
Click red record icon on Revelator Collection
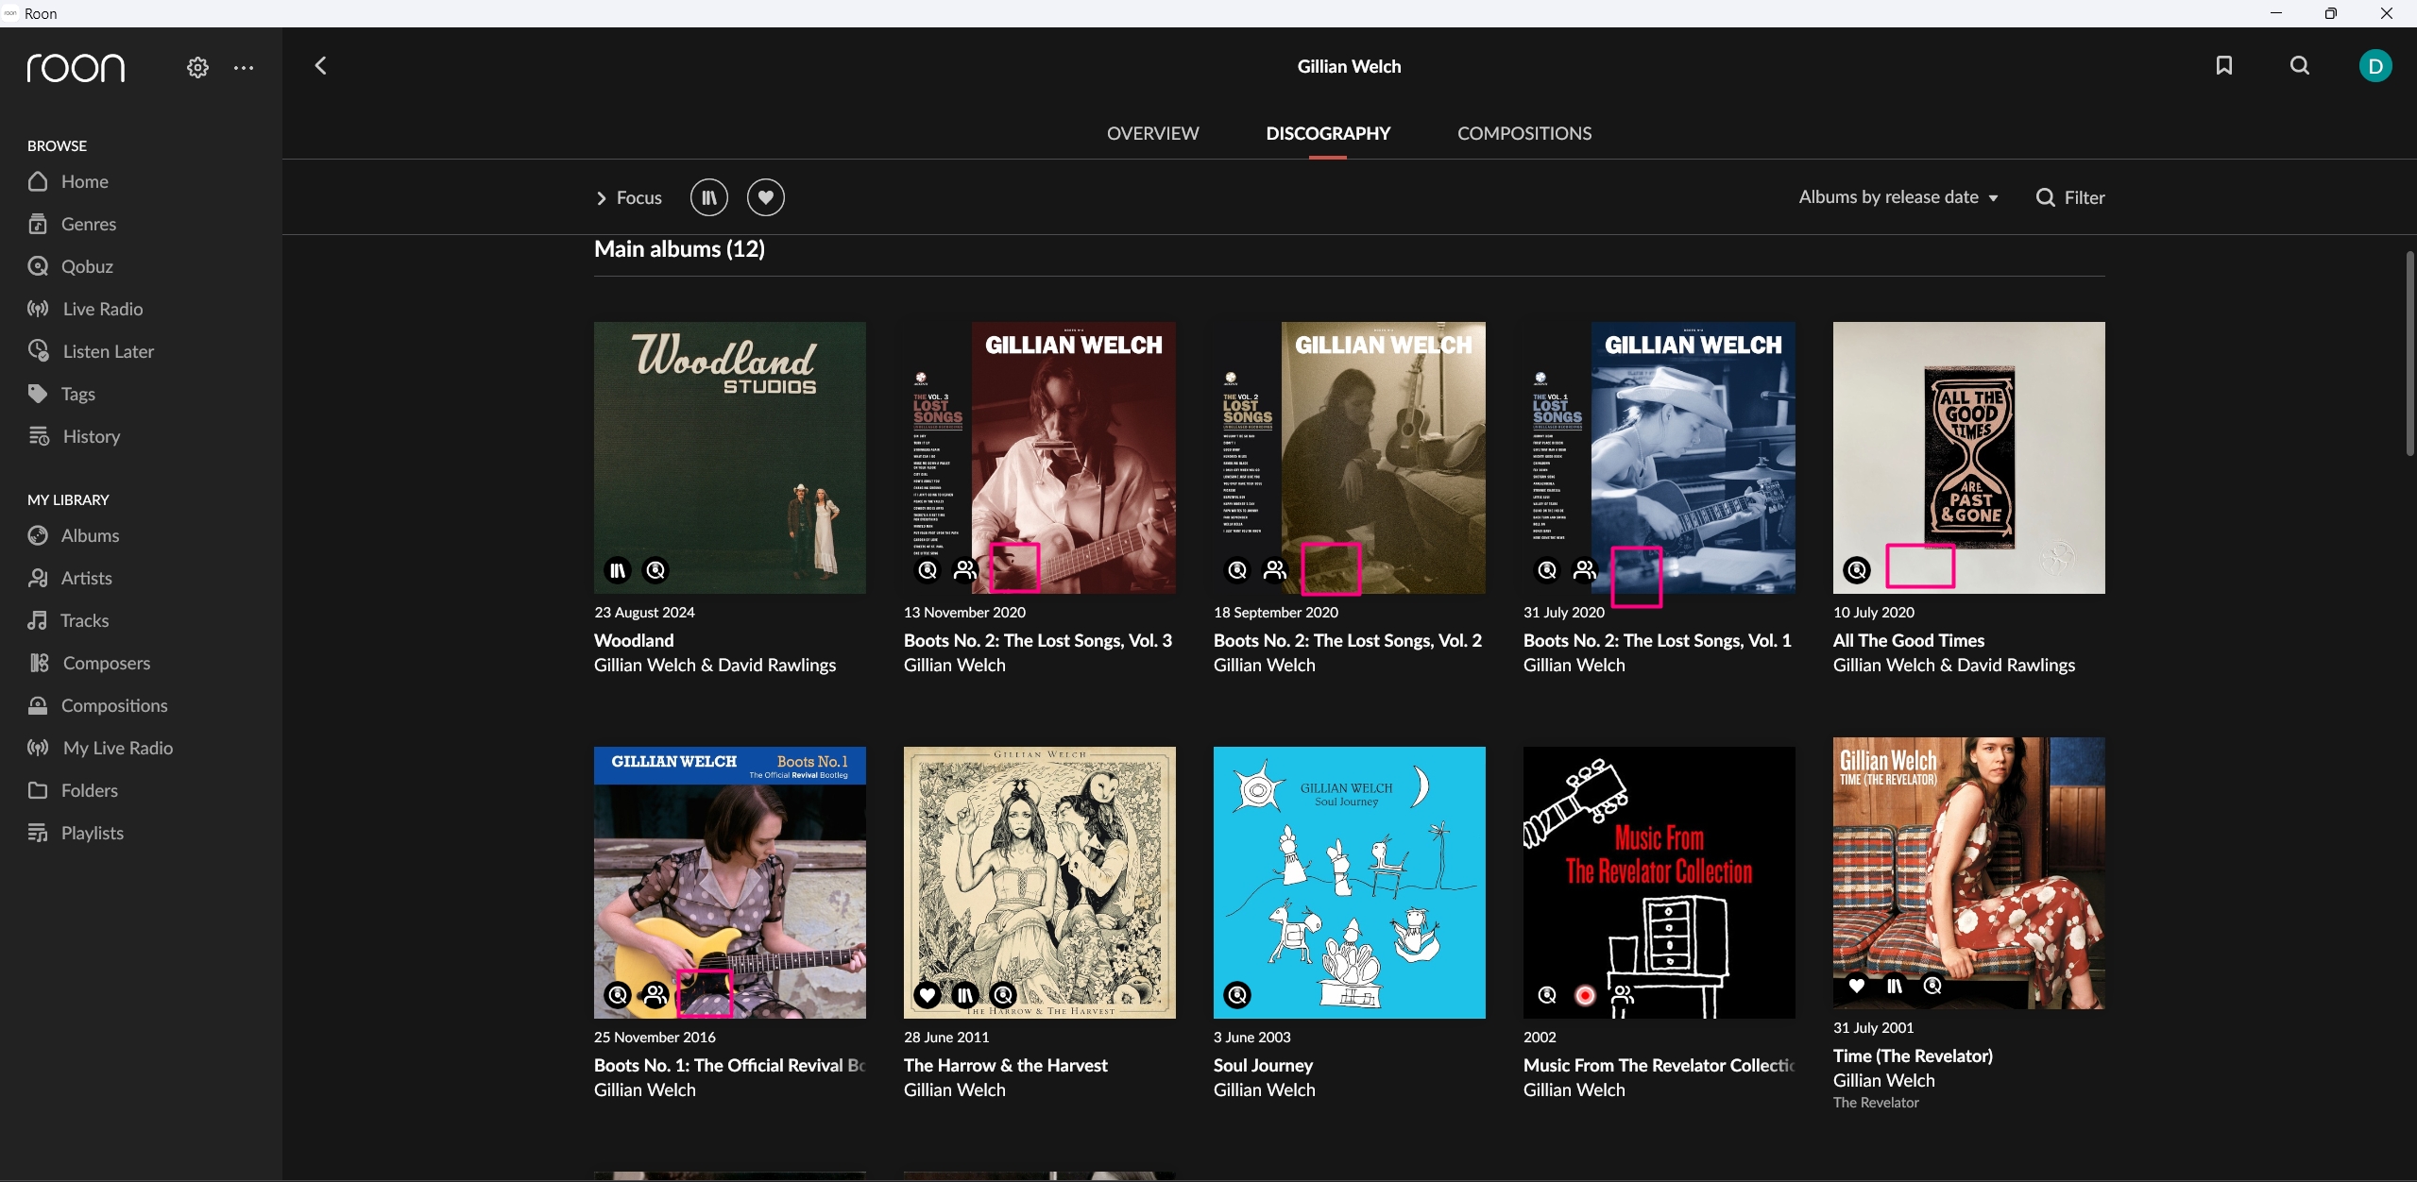[x=1585, y=995]
